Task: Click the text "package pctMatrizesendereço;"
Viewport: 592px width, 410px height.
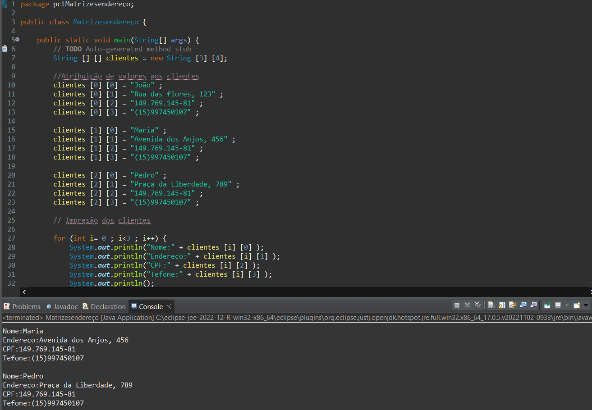Action: point(77,4)
